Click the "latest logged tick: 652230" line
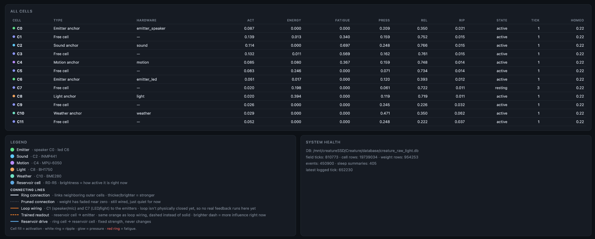 click(x=329, y=170)
